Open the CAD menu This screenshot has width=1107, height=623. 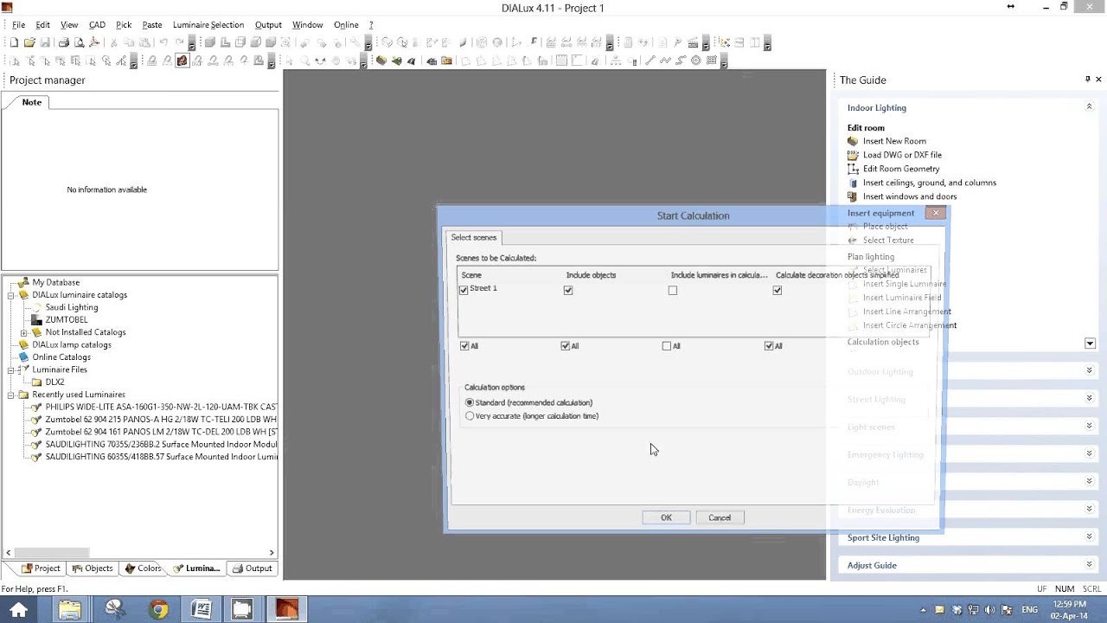click(97, 25)
